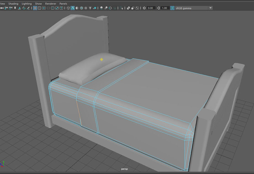Toggle the color management ON button
Viewport: 254px width, 174px height.
172,8
